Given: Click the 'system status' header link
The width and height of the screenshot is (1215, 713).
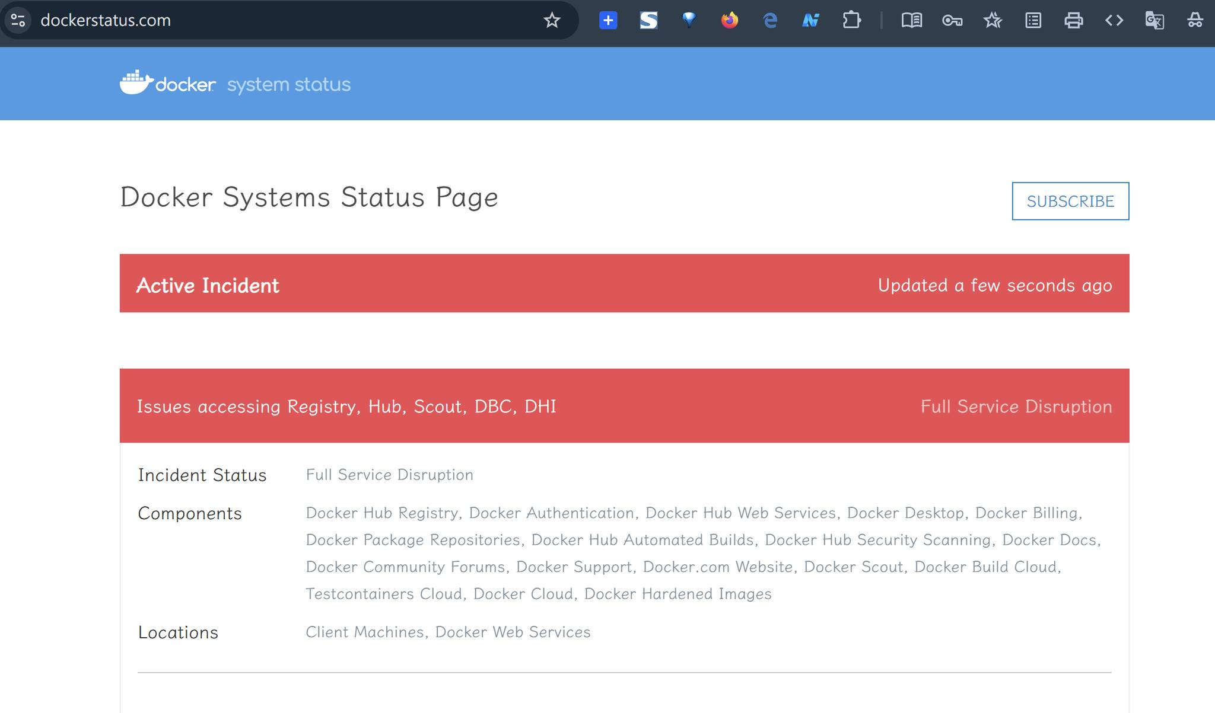Looking at the screenshot, I should coord(289,85).
